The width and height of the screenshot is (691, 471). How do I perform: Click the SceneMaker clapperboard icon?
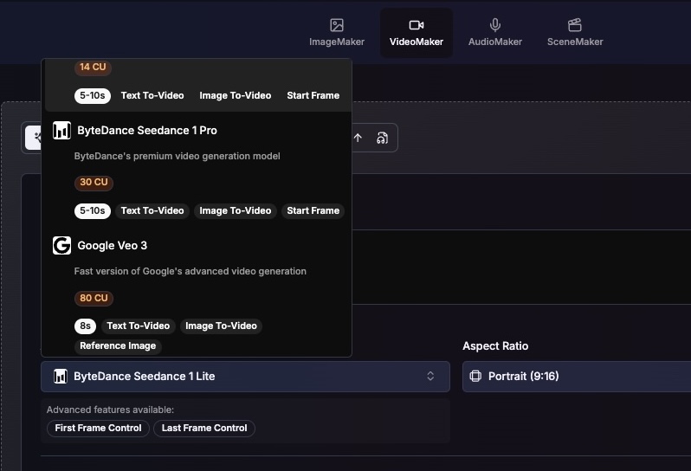click(x=575, y=25)
